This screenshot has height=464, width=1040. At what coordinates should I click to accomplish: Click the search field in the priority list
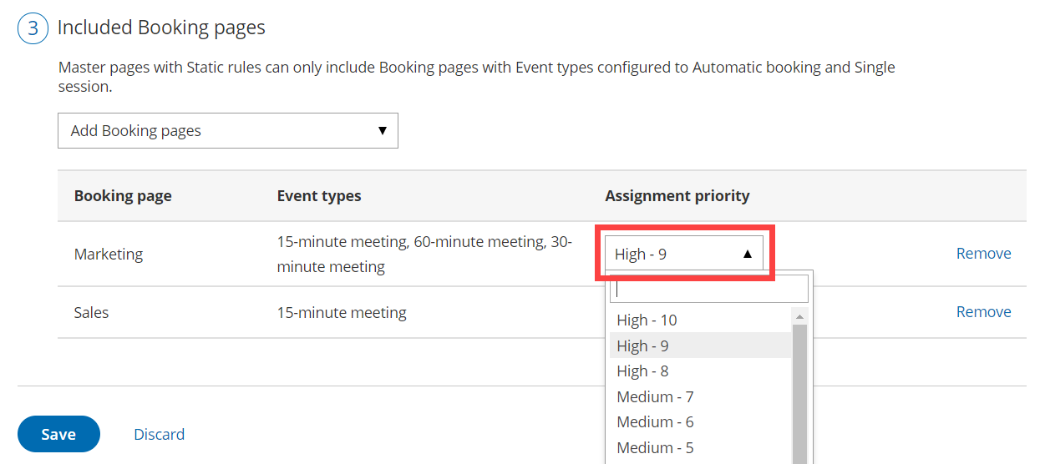point(709,290)
